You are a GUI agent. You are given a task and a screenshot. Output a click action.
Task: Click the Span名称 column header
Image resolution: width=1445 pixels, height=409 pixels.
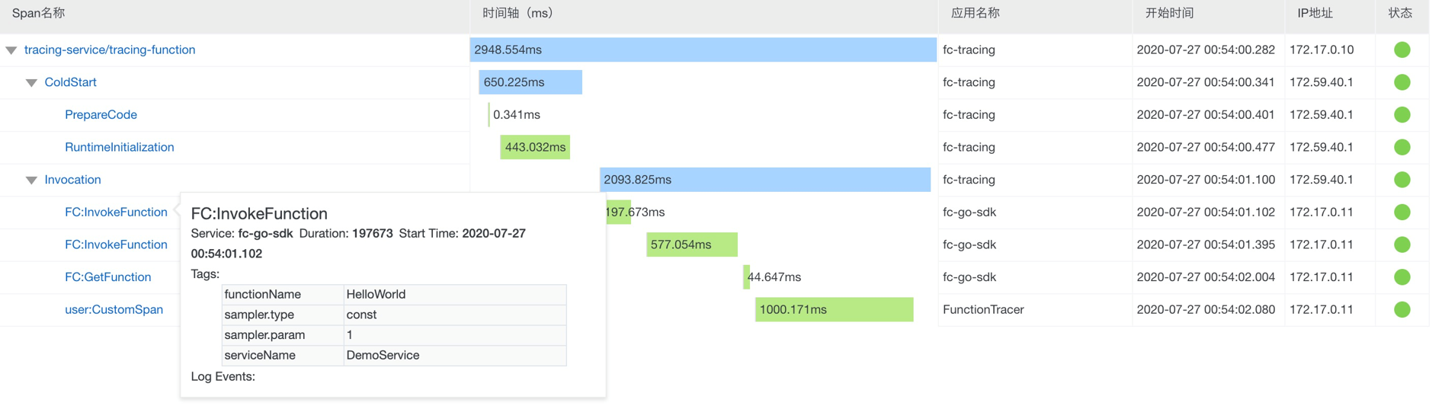38,13
